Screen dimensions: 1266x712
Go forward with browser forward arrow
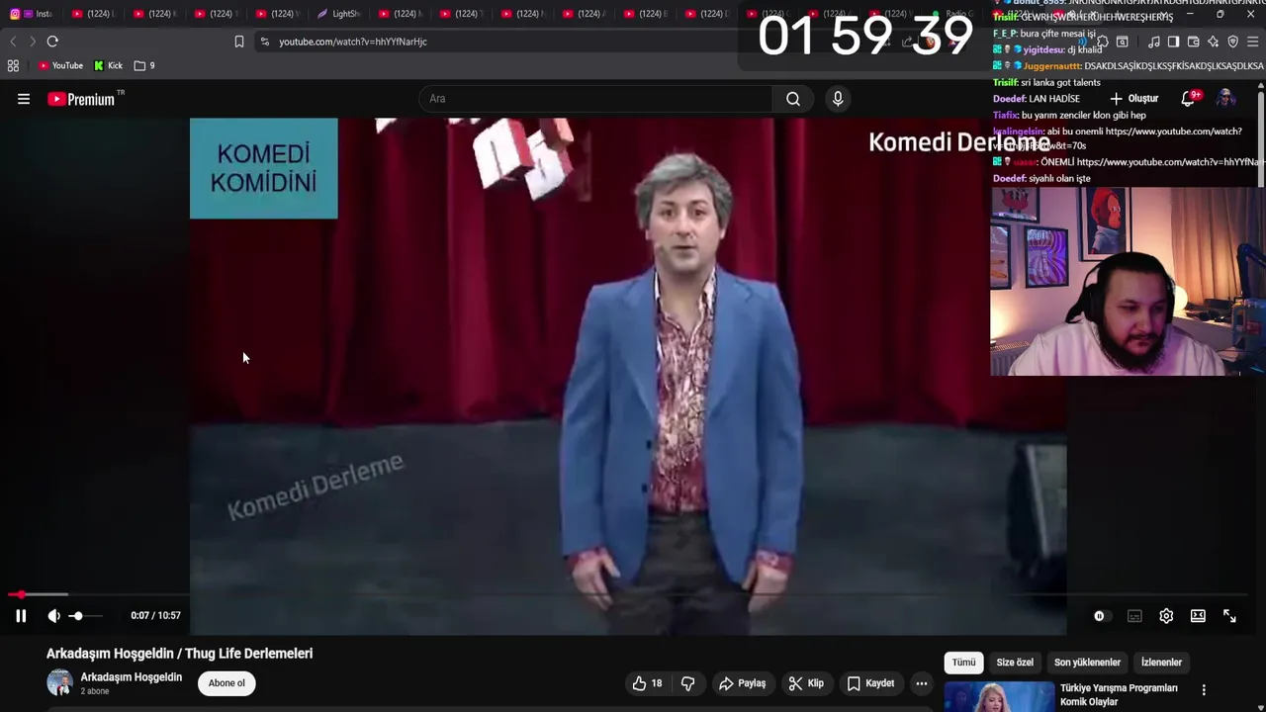[32, 42]
